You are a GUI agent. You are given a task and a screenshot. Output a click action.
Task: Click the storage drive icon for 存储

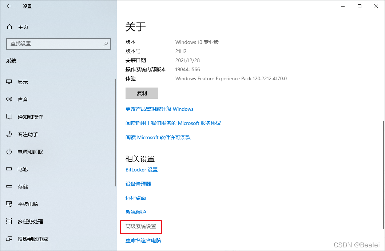click(x=9, y=186)
